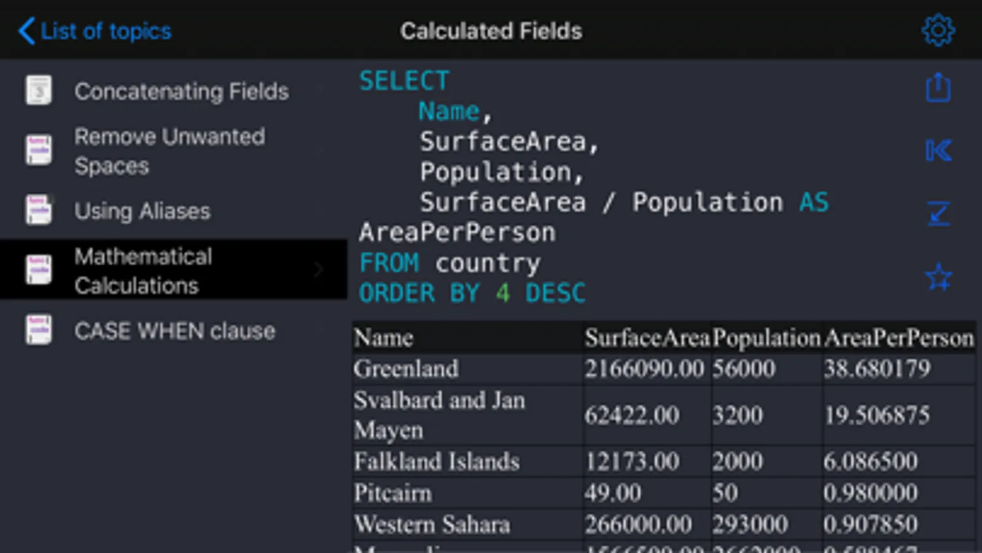Open the CASE WHEN clause topic
982x553 pixels.
[x=174, y=331]
